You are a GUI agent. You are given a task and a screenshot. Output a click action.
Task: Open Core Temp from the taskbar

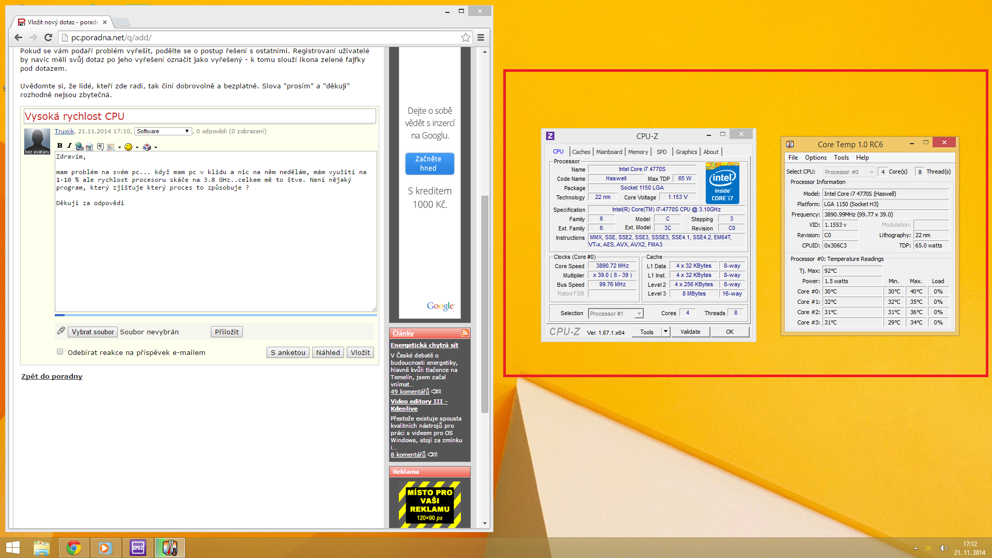point(169,548)
